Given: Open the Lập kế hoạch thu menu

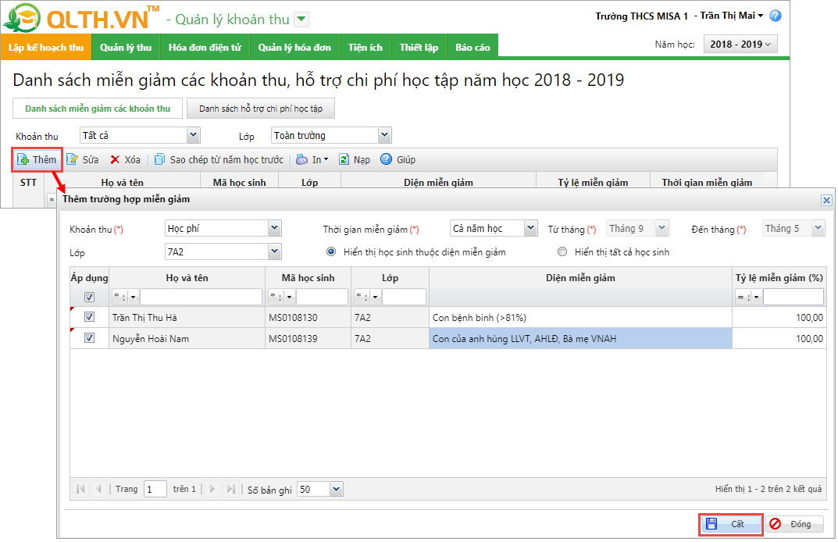Looking at the screenshot, I should pos(46,47).
